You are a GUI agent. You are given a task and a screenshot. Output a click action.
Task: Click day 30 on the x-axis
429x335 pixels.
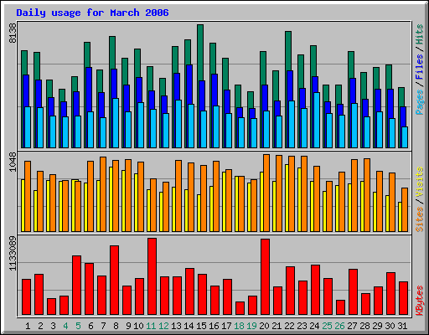coord(390,326)
